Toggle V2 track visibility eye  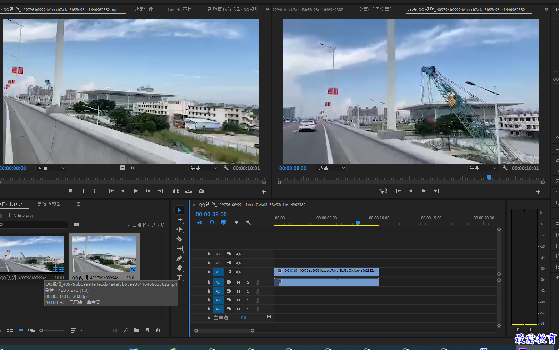coord(238,263)
